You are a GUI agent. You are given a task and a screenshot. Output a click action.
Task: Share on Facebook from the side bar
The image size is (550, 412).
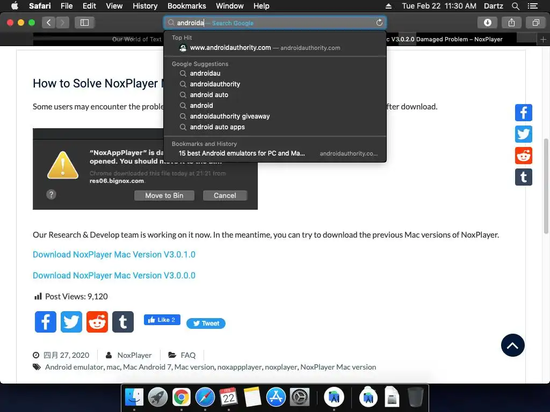tap(523, 113)
